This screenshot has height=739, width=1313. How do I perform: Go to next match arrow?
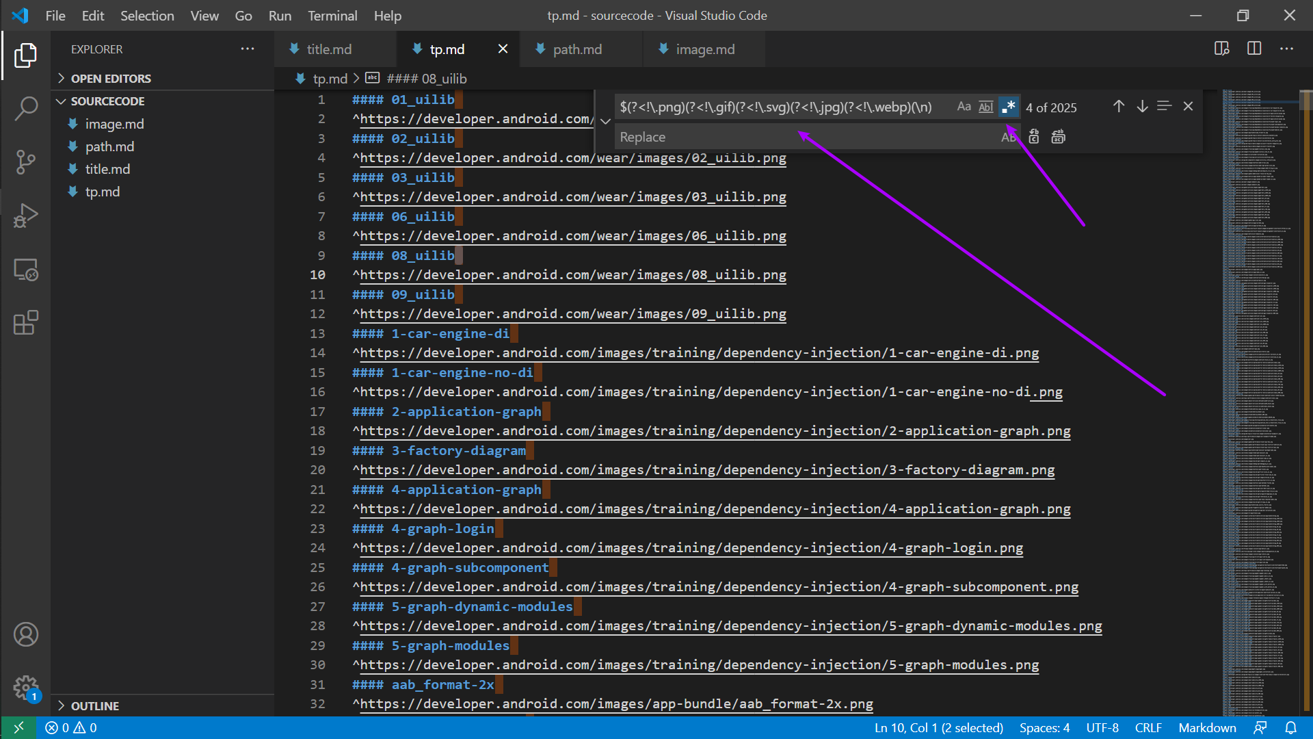pyautogui.click(x=1142, y=107)
